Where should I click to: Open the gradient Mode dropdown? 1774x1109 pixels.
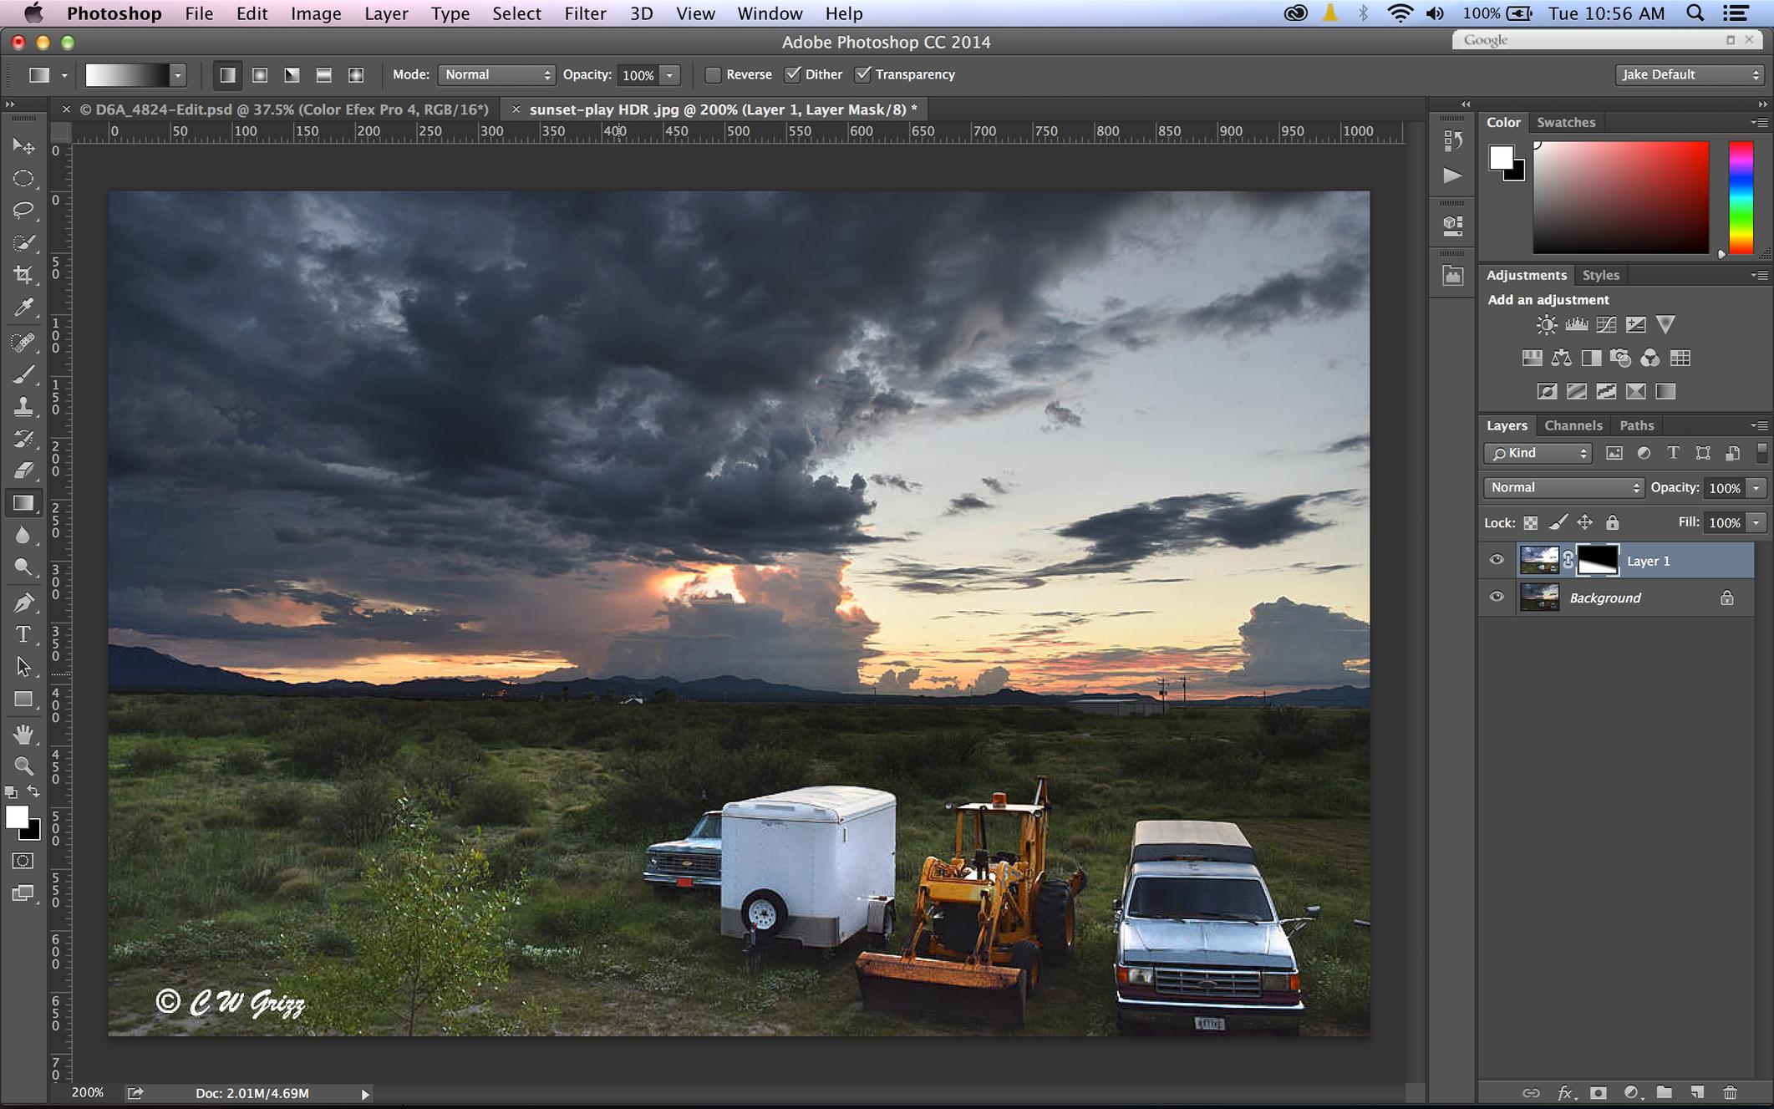[x=496, y=75]
